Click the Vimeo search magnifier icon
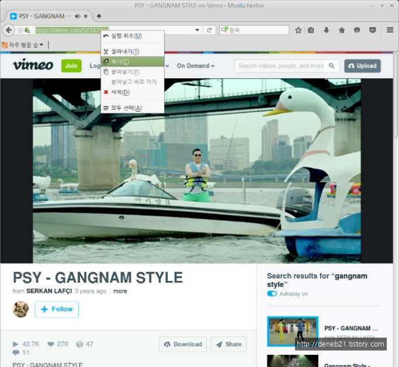Viewport: 399px width, 367px height. click(x=332, y=66)
